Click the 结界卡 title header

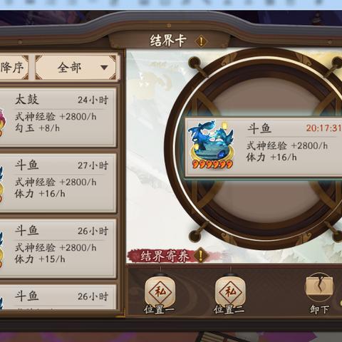[168, 41]
